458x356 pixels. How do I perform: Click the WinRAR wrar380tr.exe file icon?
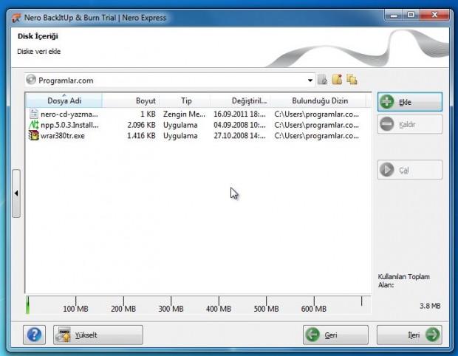coord(33,135)
